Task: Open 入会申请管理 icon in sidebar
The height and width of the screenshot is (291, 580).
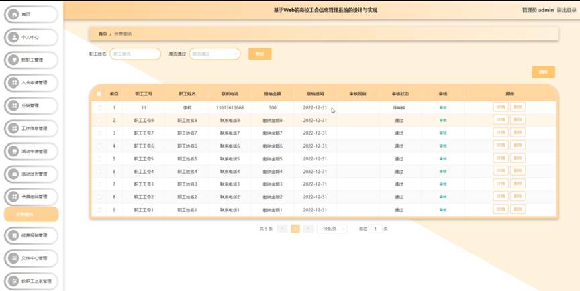Action: [13, 82]
